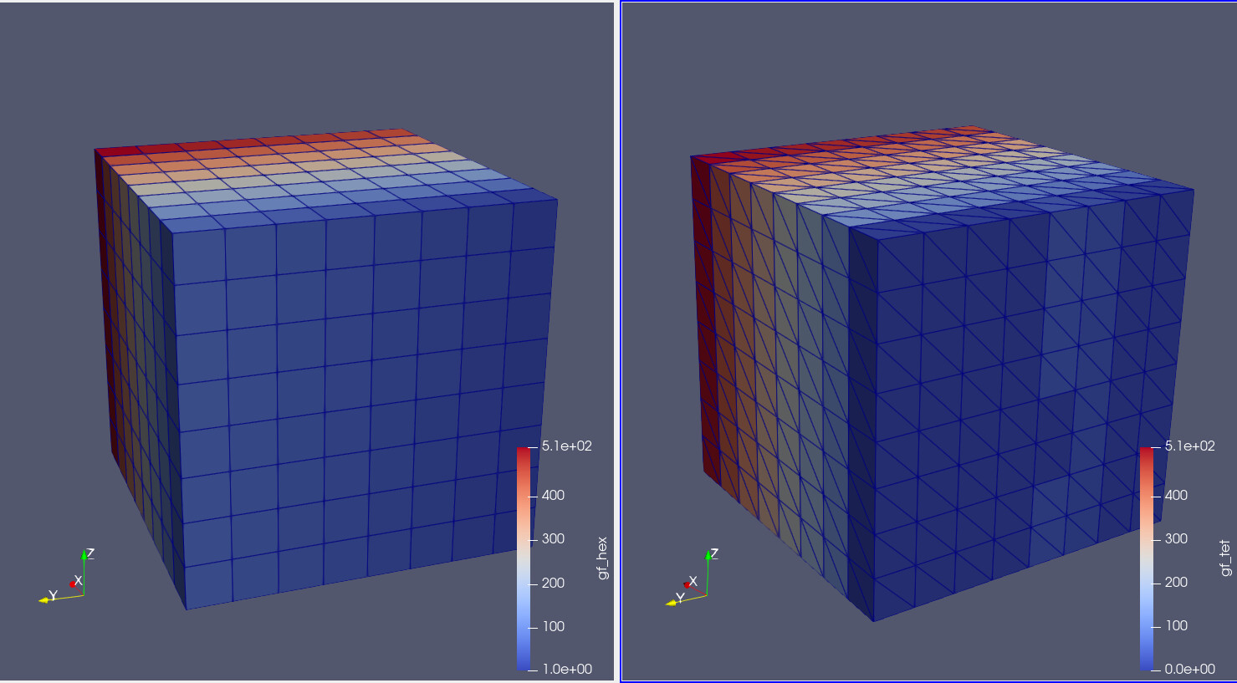
Task: Click the red X axis in right view
Action: coord(690,583)
